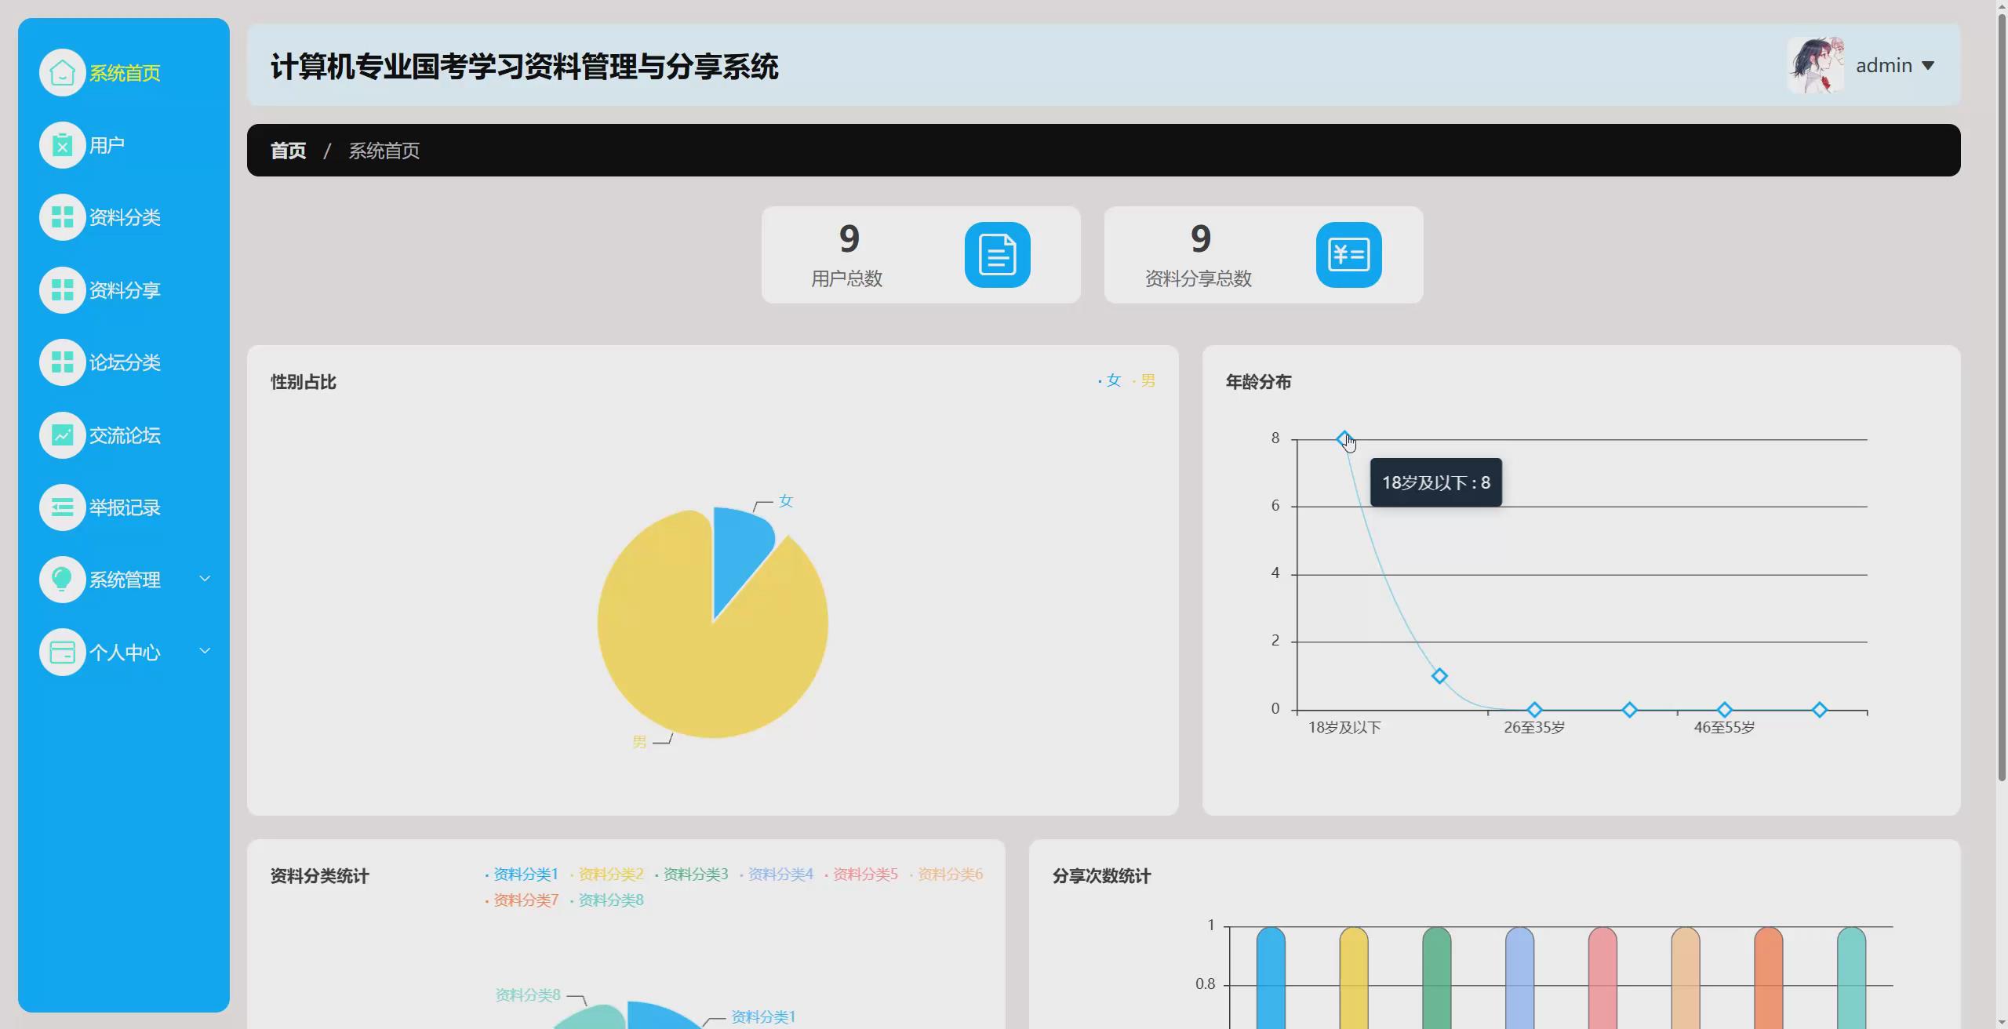Toggle 资料分类3 in category statistics legend
Screen dimensions: 2008x1029
click(695, 874)
